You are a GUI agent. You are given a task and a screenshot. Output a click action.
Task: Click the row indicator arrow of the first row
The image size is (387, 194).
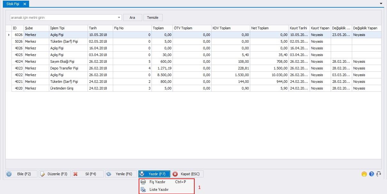click(9, 35)
